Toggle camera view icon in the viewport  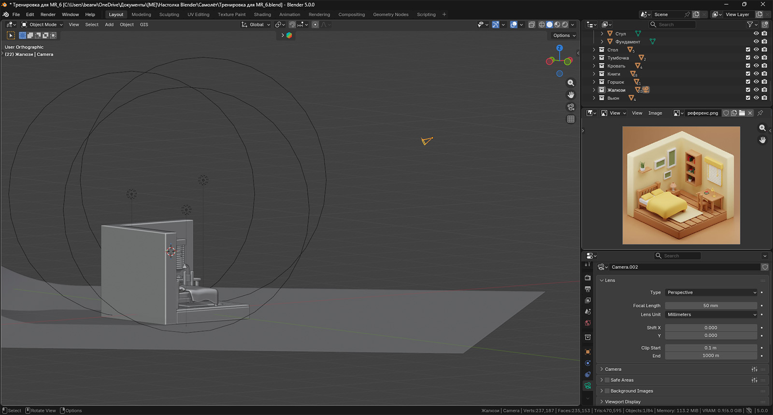pos(571,107)
